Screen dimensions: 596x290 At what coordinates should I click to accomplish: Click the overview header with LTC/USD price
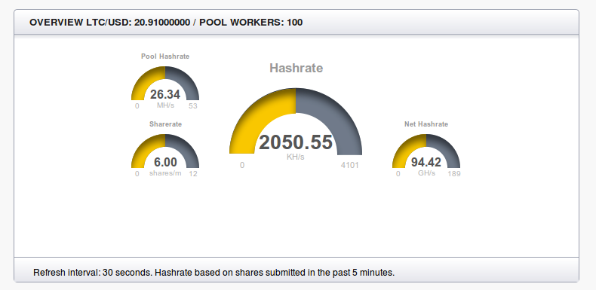tap(166, 23)
